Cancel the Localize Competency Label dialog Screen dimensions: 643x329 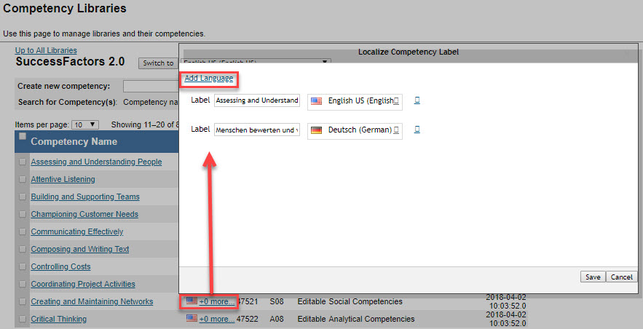tap(621, 277)
